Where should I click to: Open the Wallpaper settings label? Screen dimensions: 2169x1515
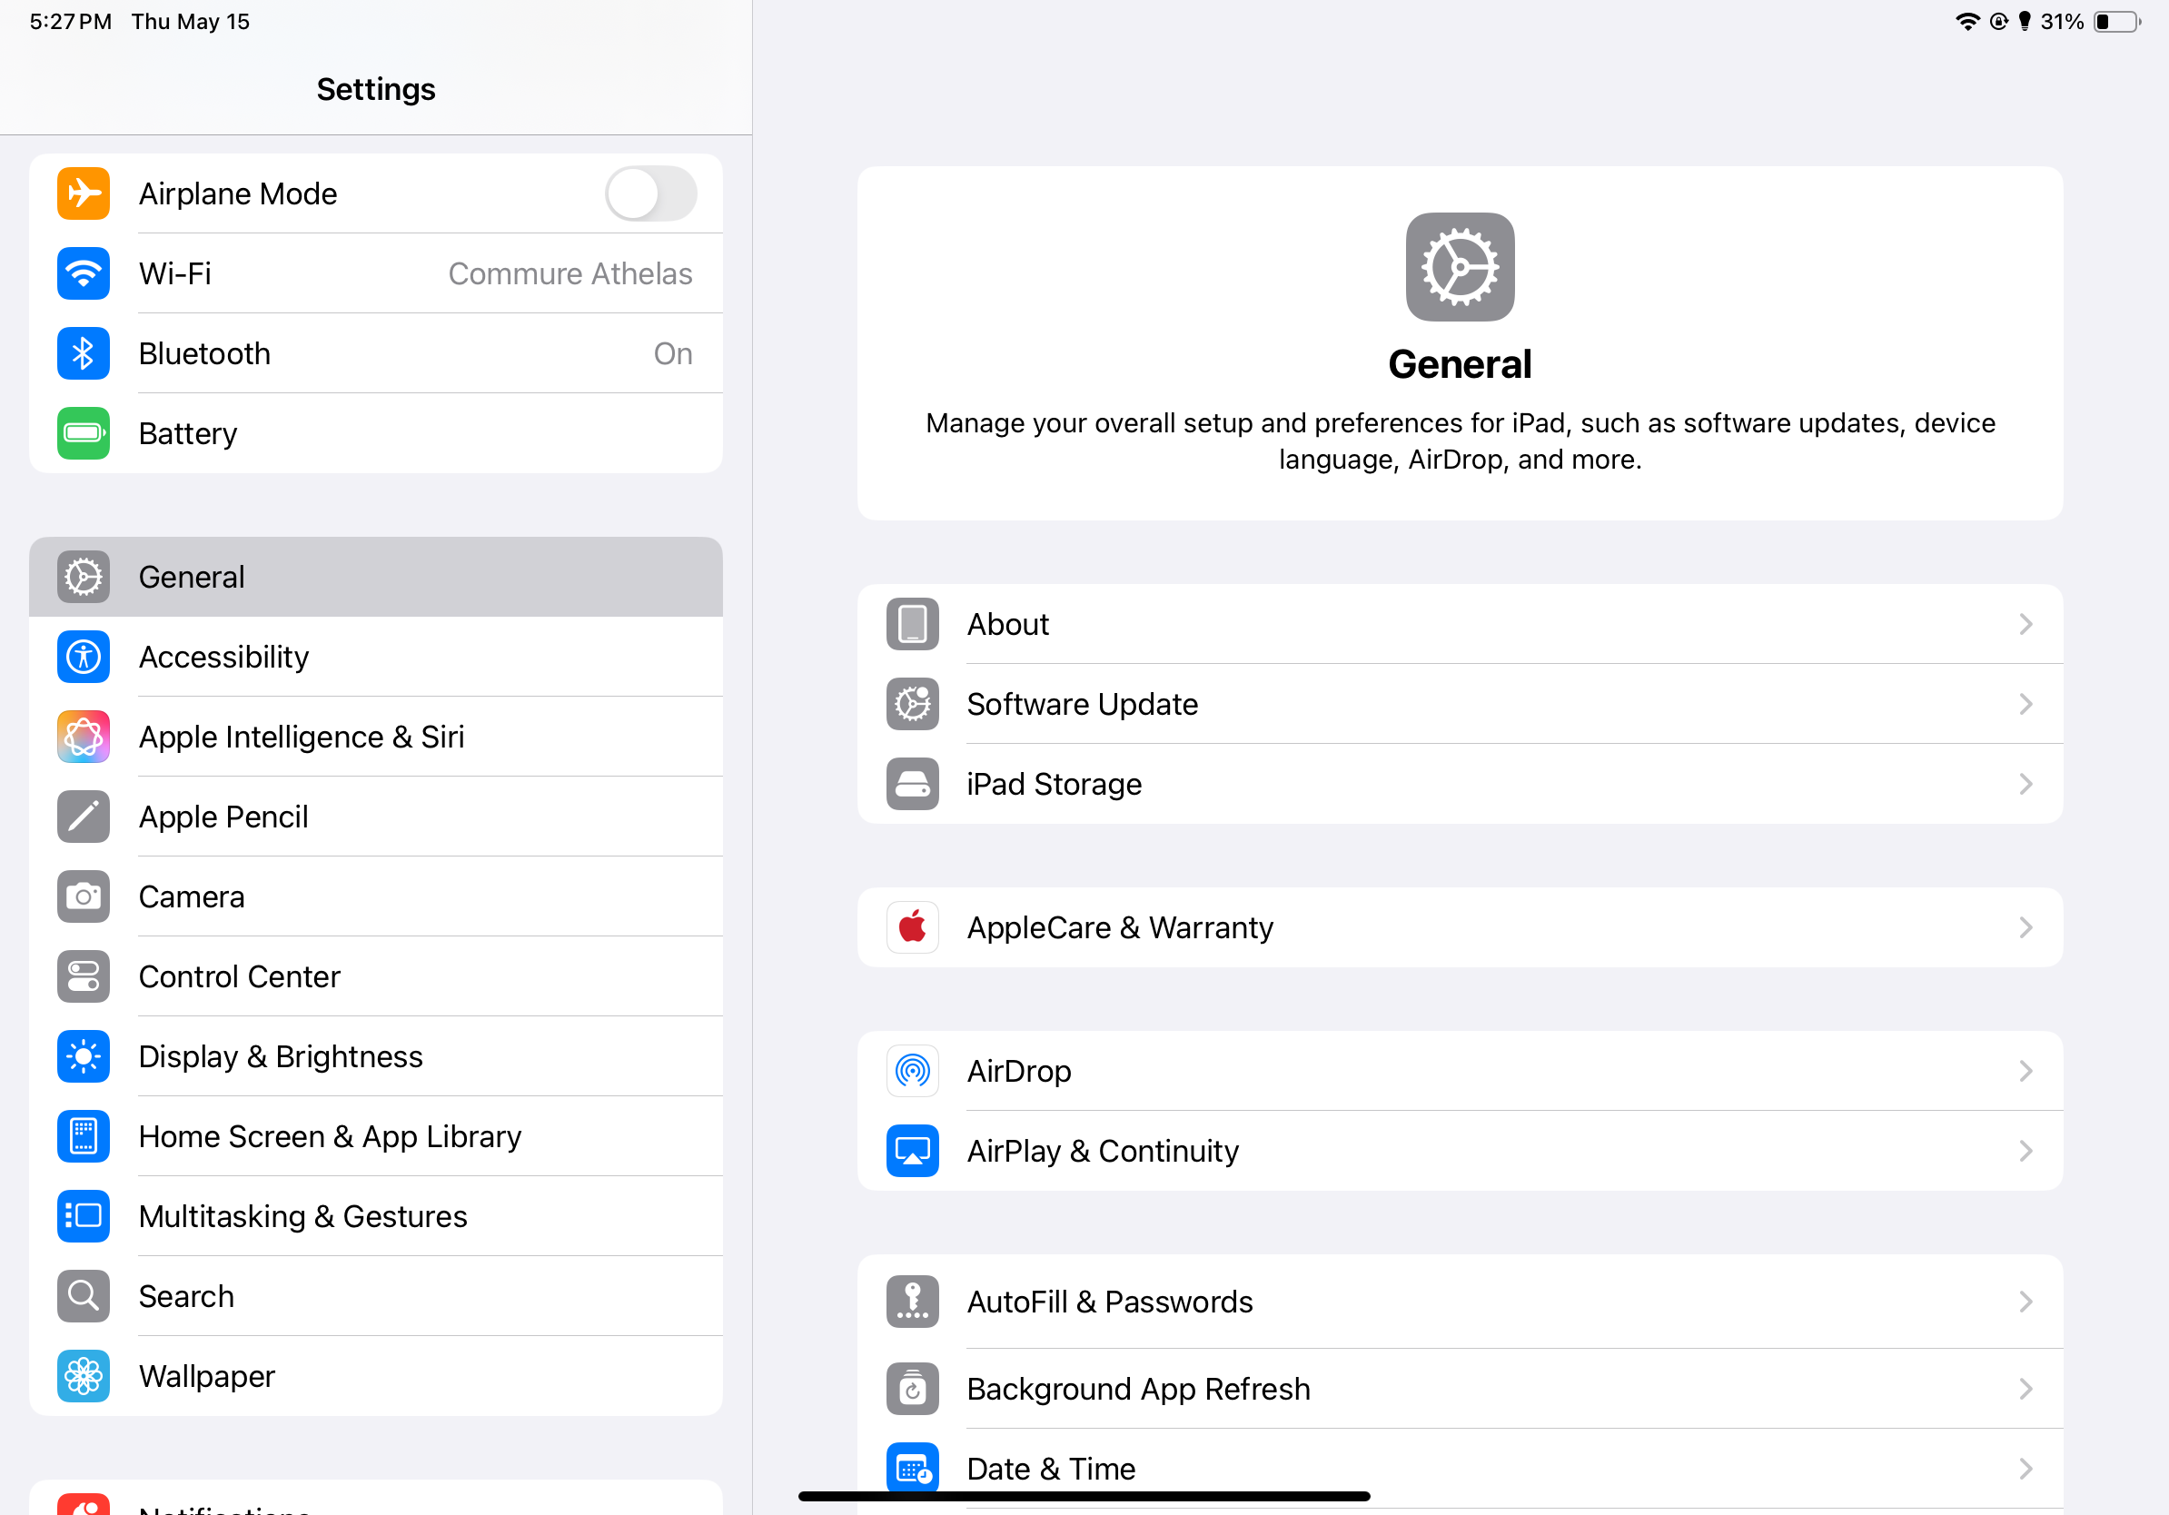(207, 1376)
